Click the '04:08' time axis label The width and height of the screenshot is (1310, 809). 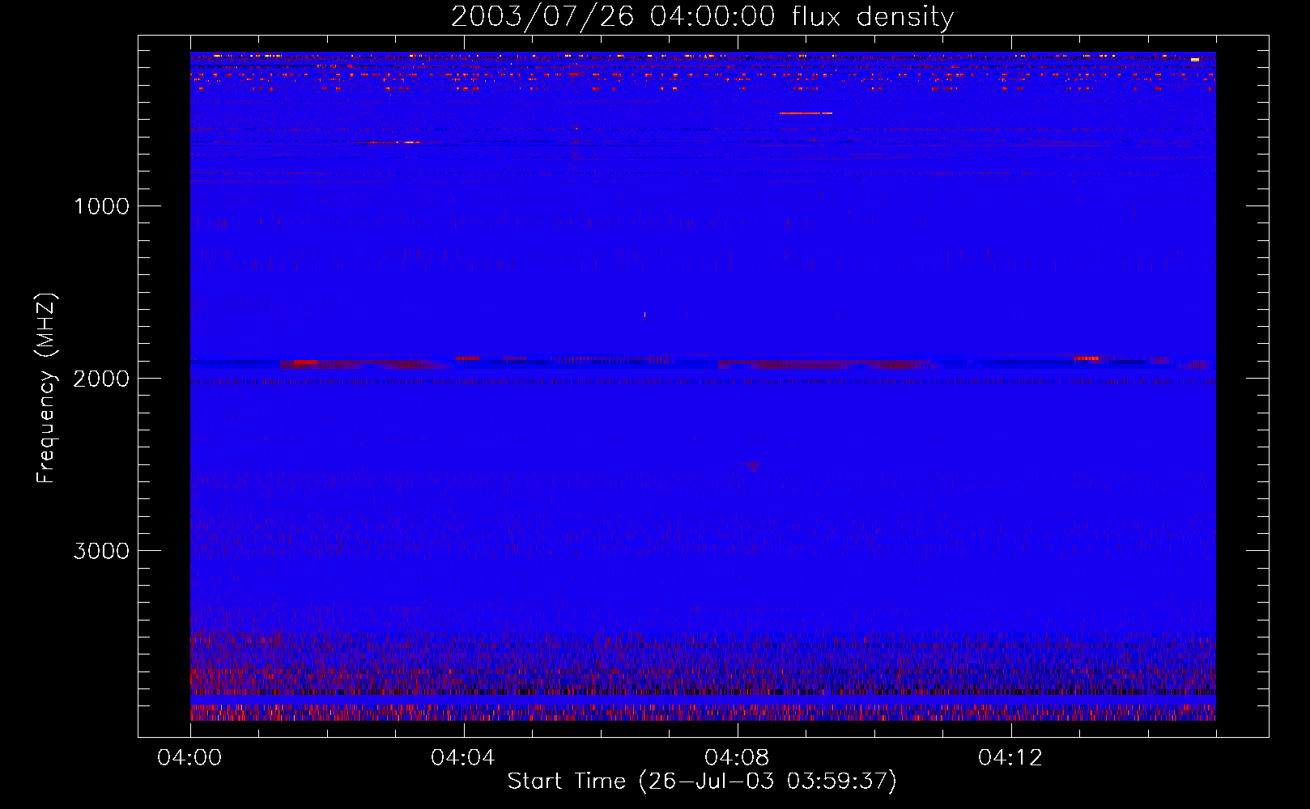click(737, 758)
